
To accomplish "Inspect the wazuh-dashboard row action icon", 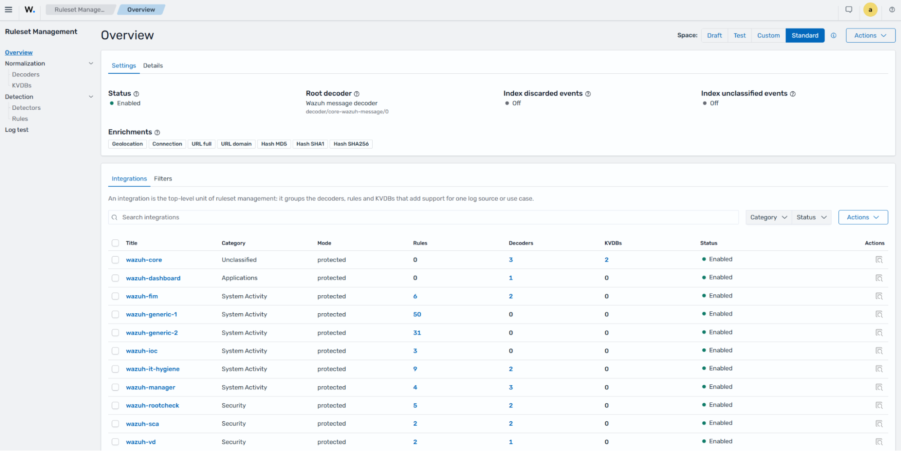I will point(879,278).
